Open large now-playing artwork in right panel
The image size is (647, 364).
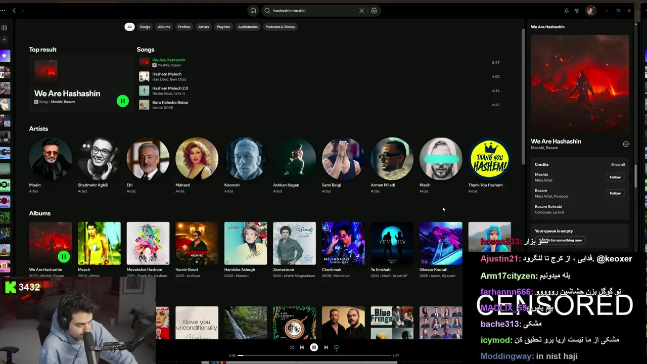point(580,84)
